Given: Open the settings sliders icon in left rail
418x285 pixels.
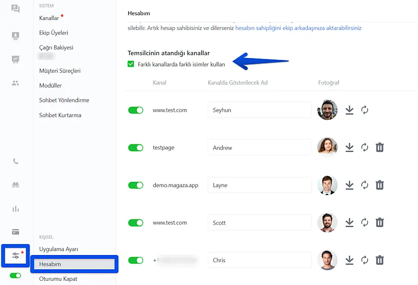Looking at the screenshot, I should [16, 256].
